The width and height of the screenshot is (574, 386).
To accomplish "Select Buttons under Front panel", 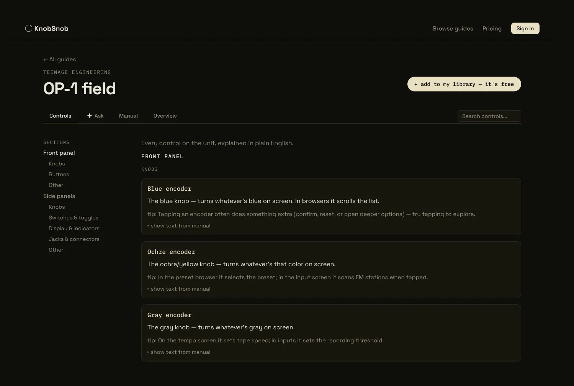I will point(59,174).
